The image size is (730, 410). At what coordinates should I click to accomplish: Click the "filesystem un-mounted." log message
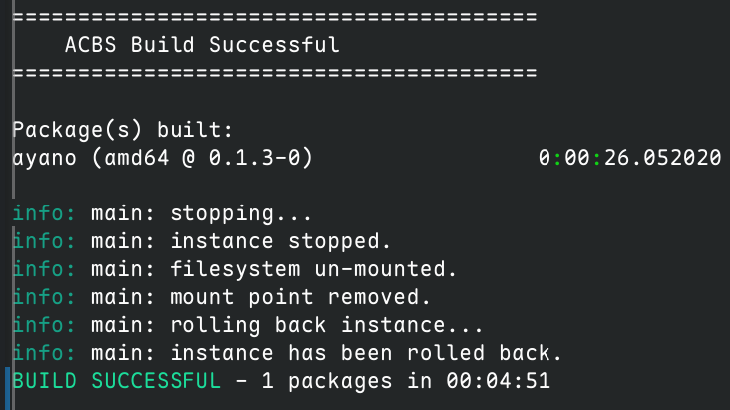(313, 268)
